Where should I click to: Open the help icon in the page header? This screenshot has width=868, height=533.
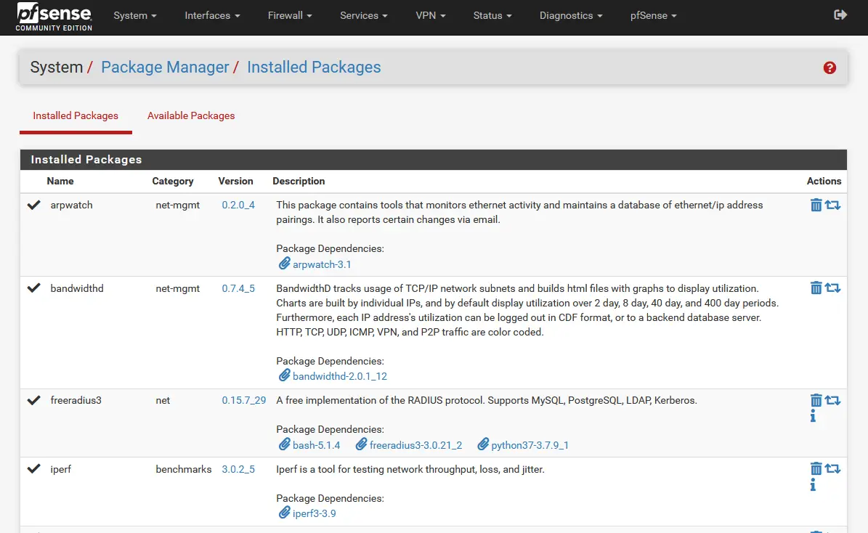830,68
